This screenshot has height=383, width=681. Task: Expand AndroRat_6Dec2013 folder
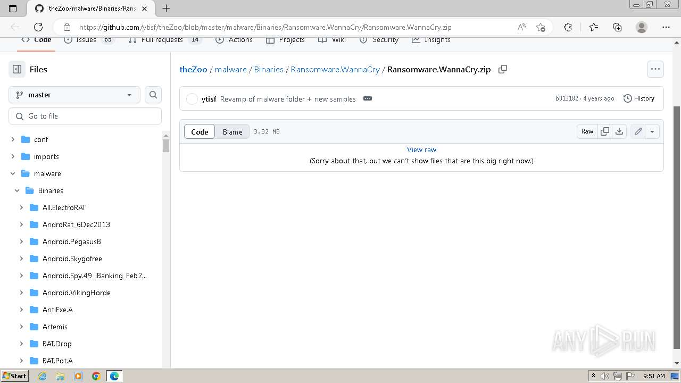[x=21, y=224]
